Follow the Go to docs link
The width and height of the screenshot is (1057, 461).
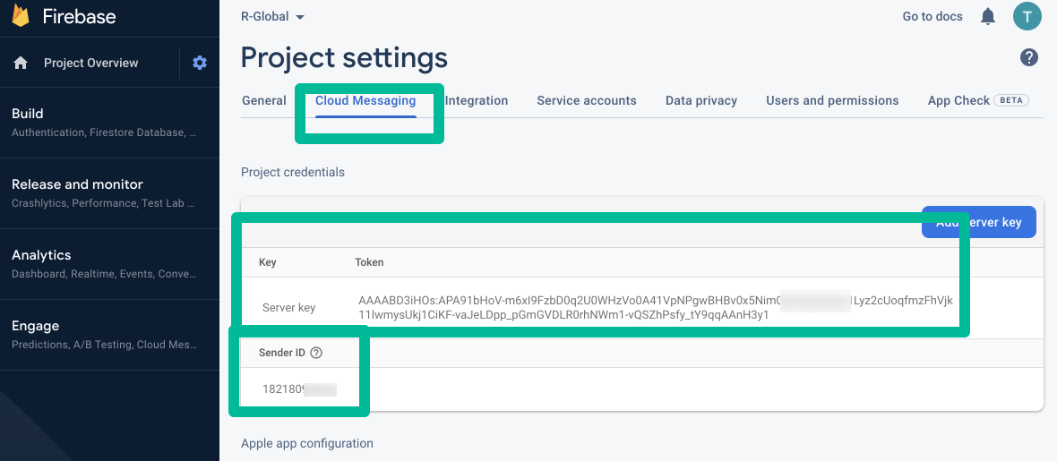(932, 16)
